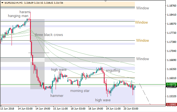The height and width of the screenshot is (112, 177).
Task: Select high wave label left of engulfing
Action: pyautogui.click(x=59, y=70)
